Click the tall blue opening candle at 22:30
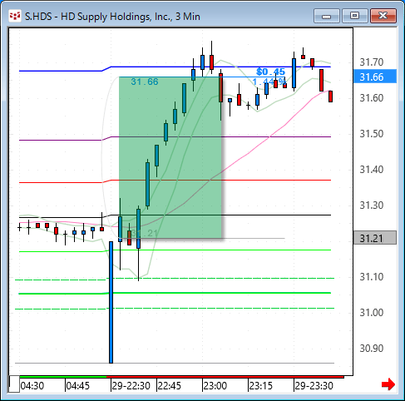This screenshot has height=401, width=405. (111, 302)
